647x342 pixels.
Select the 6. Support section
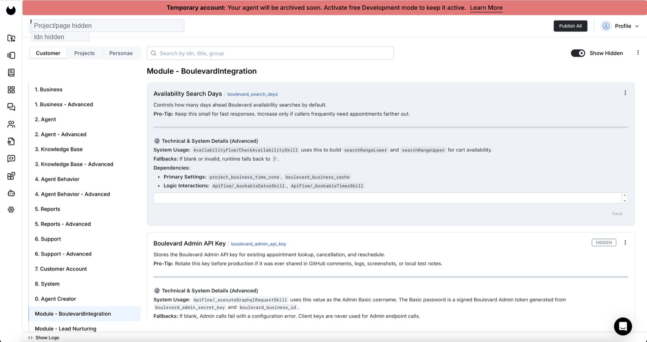click(85, 239)
